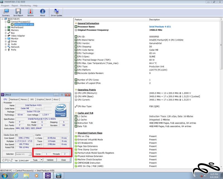
Task: Click the scrollbar down arrow
Action: (x=221, y=167)
